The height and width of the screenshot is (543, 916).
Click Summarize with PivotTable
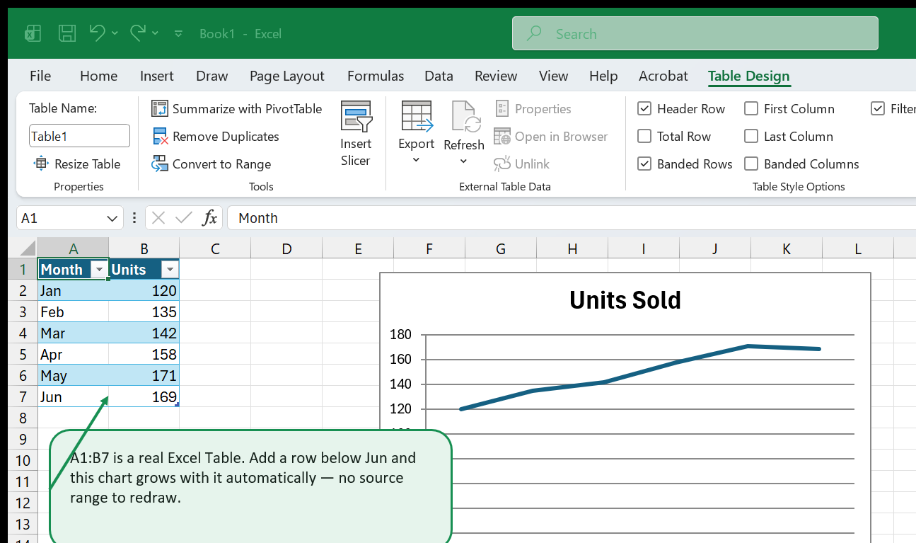point(237,109)
